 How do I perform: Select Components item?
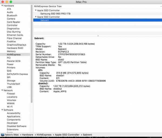[14, 120]
